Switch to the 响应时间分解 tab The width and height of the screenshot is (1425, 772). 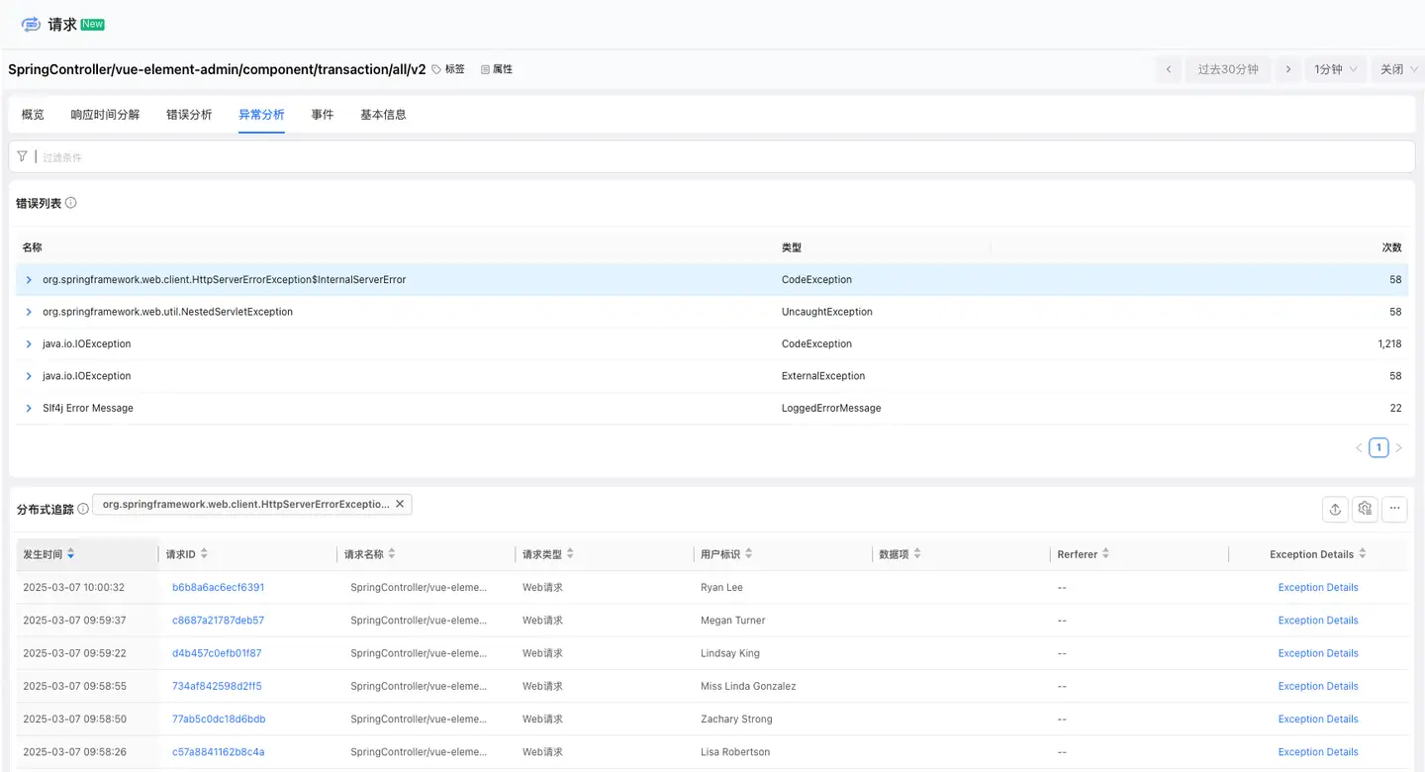(x=105, y=115)
